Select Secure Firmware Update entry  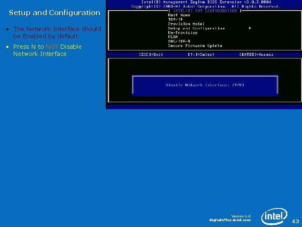click(x=195, y=46)
